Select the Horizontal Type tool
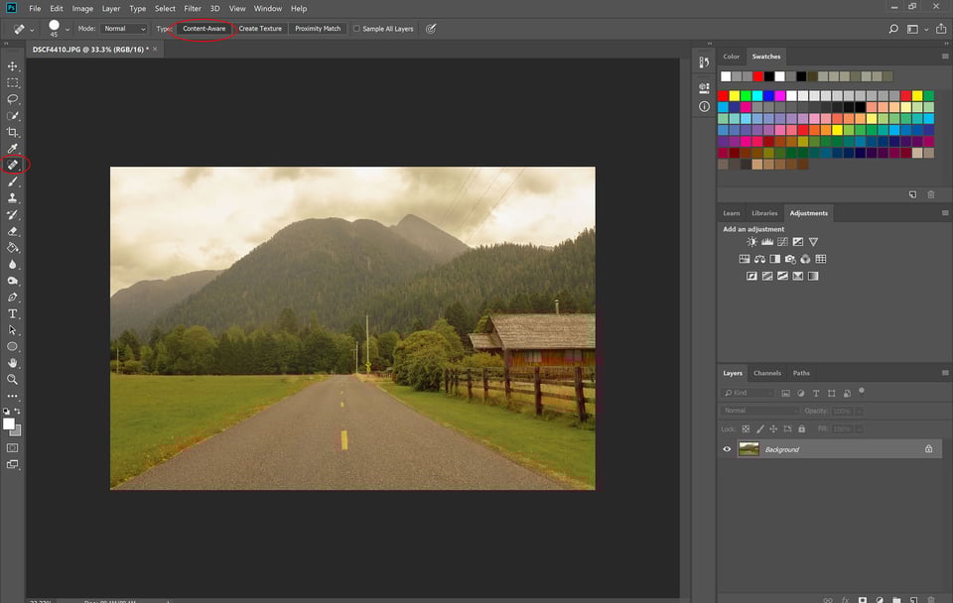This screenshot has width=953, height=603. (12, 313)
